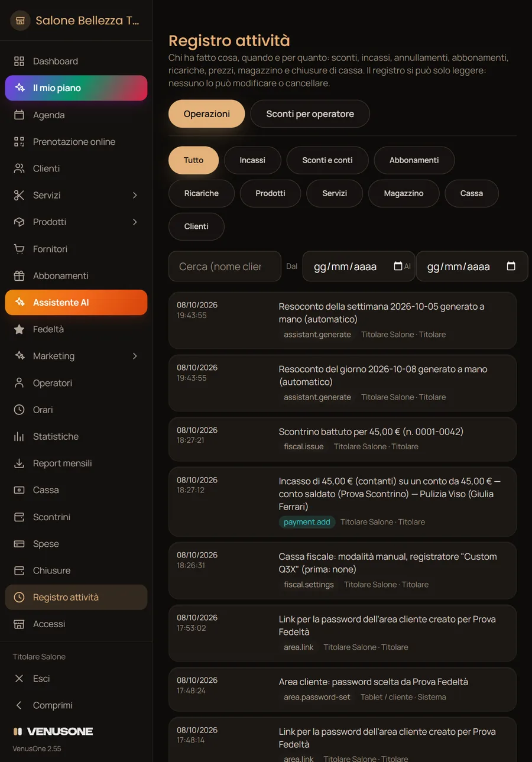Open the Report mensili menu item
The image size is (532, 762).
click(76, 463)
